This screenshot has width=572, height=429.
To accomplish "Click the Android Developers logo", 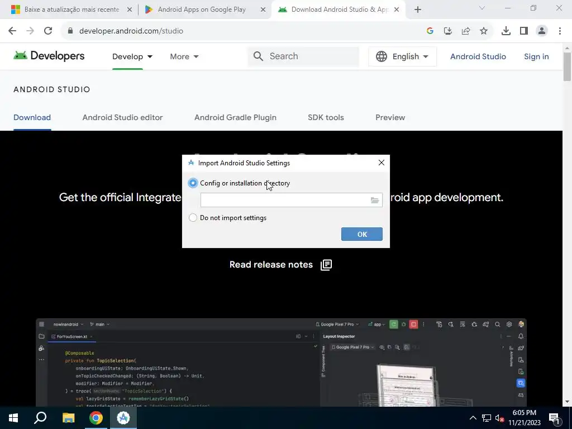I will pos(49,56).
